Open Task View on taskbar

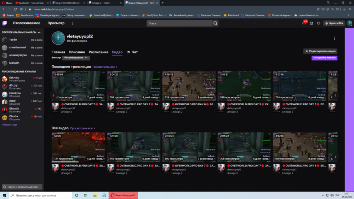point(85,195)
